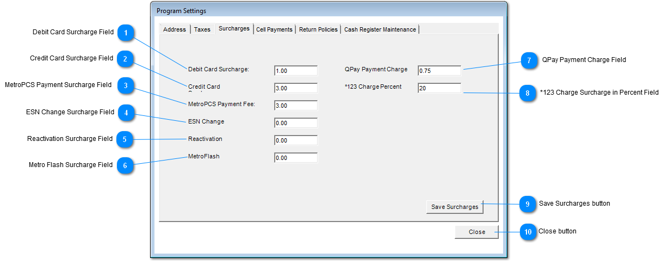Viewport: 663px width, 265px height.
Task: Click the ESN Change amount field
Action: 296,123
